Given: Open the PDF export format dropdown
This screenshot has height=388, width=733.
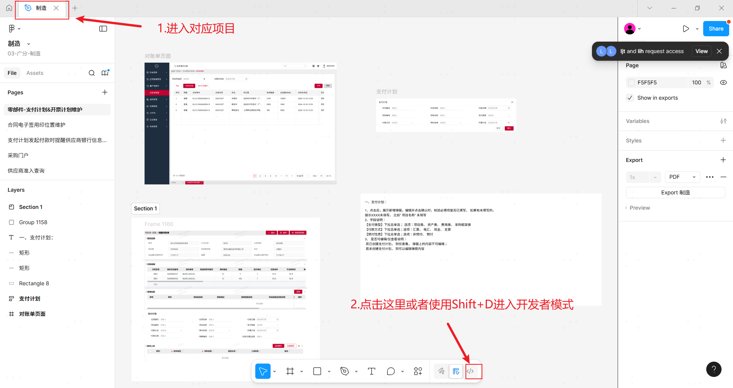Looking at the screenshot, I should point(683,177).
